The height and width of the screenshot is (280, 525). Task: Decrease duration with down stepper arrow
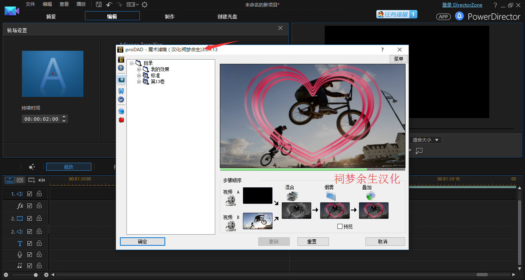pyautogui.click(x=65, y=121)
